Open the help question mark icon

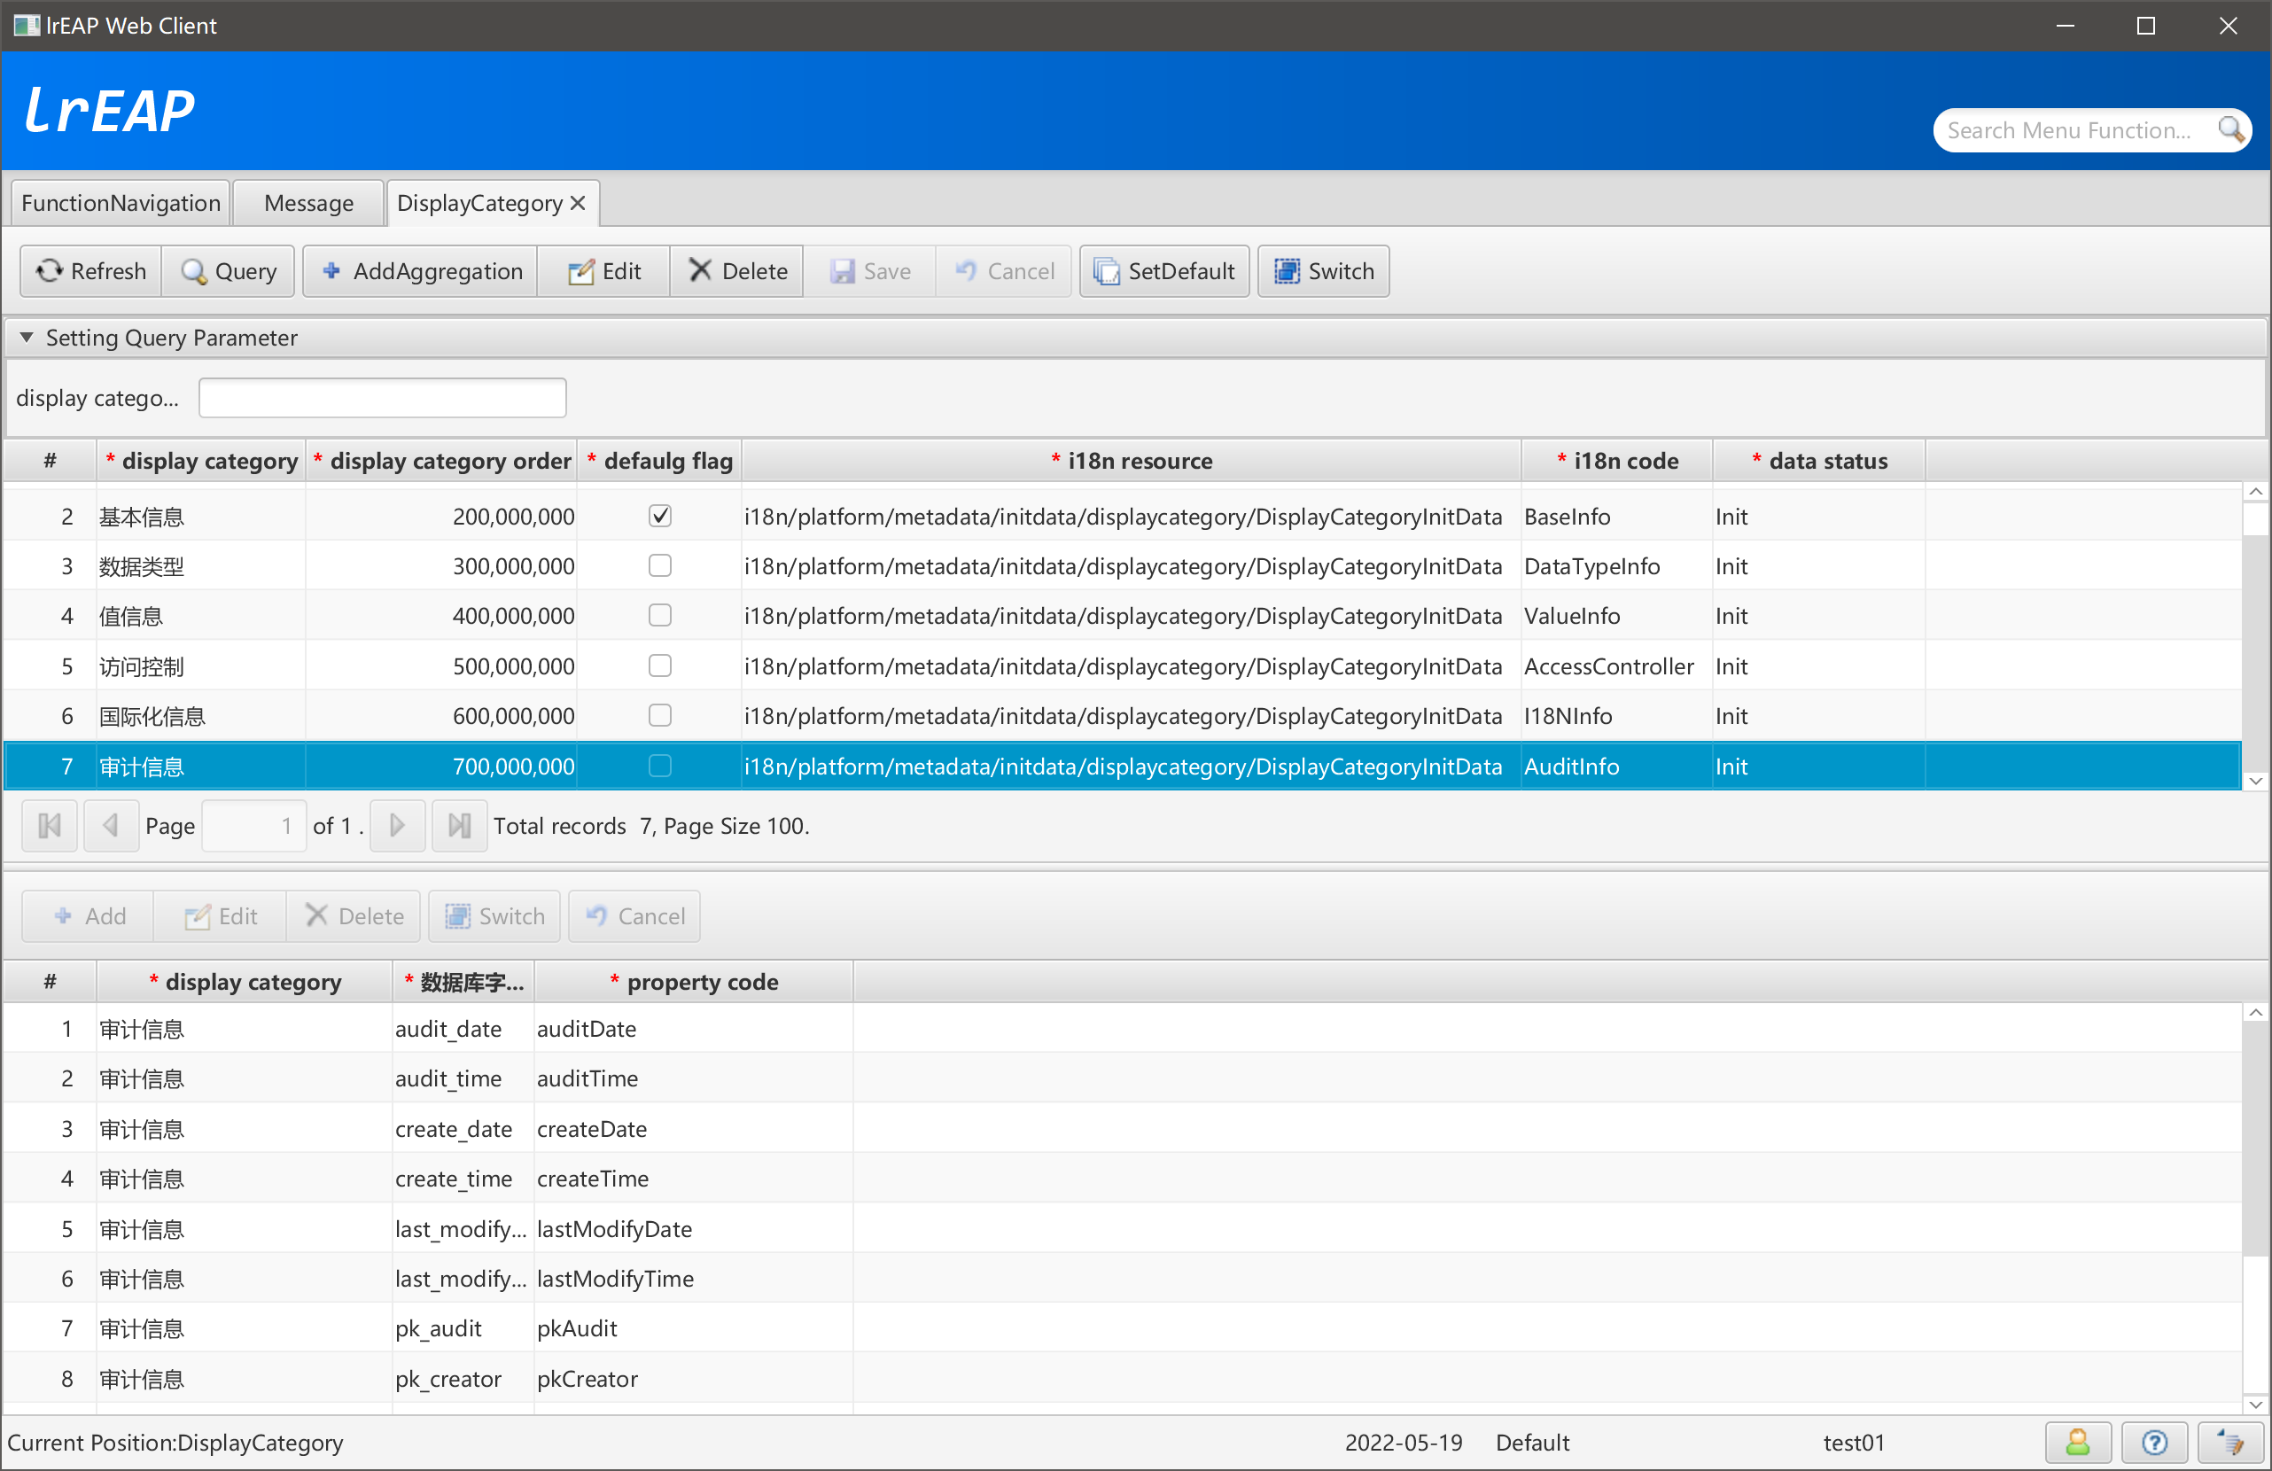pos(2153,1443)
